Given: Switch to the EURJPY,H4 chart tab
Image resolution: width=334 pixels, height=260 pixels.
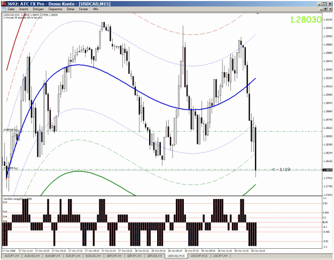Looking at the screenshot, I should pyautogui.click(x=73, y=256).
